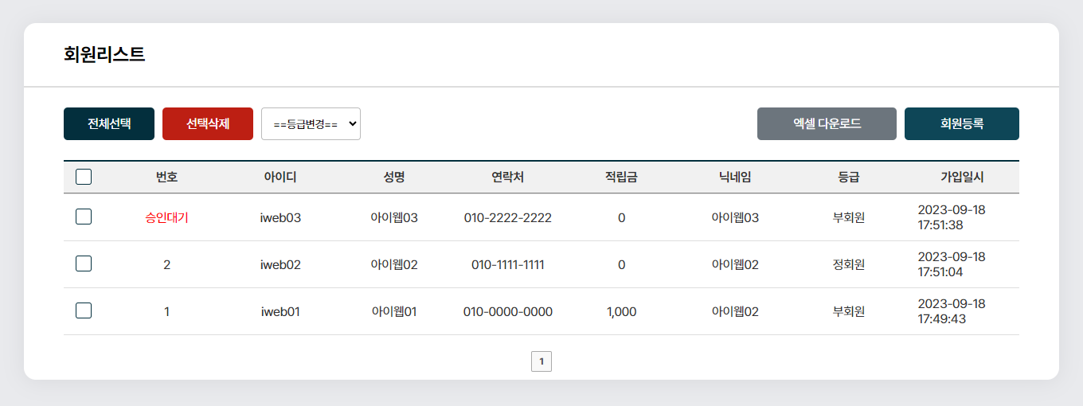This screenshot has height=406, width=1083.
Task: Click the 엑셀 다운로드 button
Action: tap(827, 124)
